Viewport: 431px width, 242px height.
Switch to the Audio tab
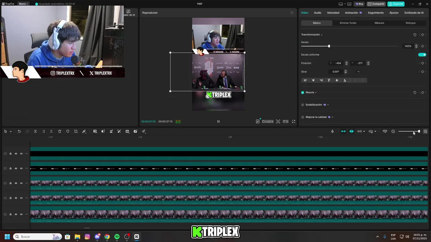point(318,13)
